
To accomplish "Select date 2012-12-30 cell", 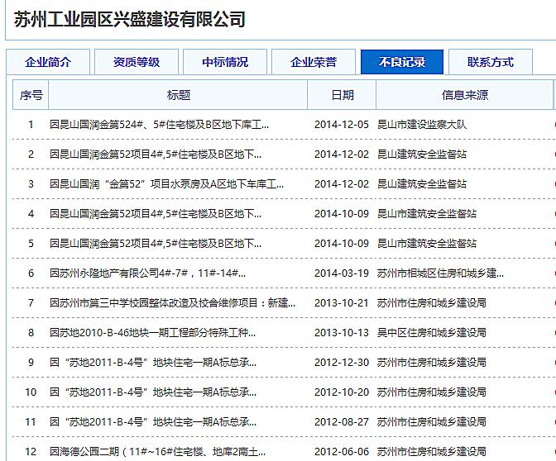I will [x=342, y=363].
